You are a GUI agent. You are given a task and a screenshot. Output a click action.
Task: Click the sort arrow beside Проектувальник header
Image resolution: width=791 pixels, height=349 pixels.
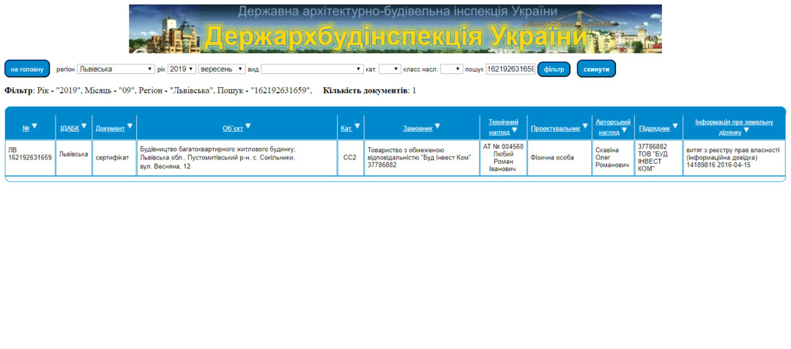[x=585, y=126]
